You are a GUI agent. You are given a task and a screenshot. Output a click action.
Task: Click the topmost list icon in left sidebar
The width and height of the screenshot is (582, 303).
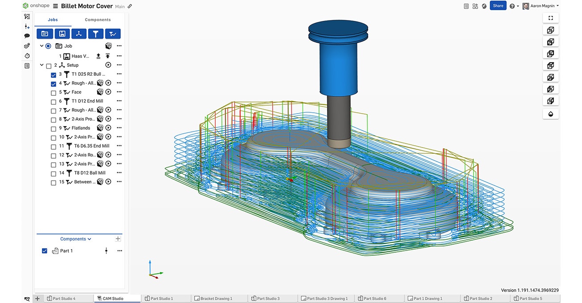point(27,16)
